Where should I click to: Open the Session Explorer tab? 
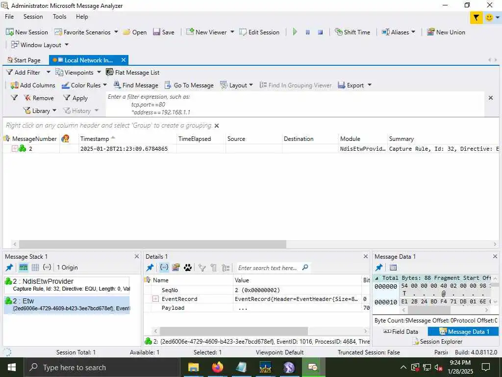pyautogui.click(x=437, y=342)
